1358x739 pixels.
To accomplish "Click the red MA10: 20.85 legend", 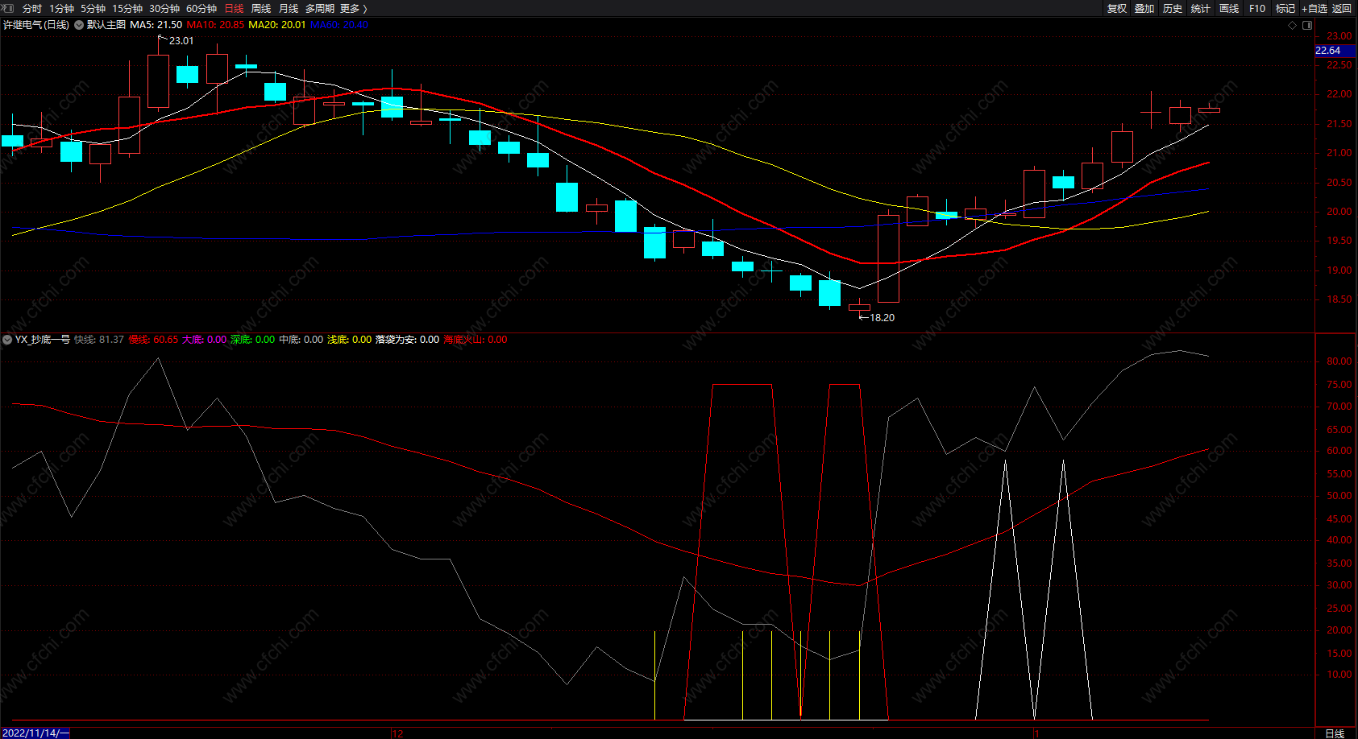I will click(x=215, y=25).
